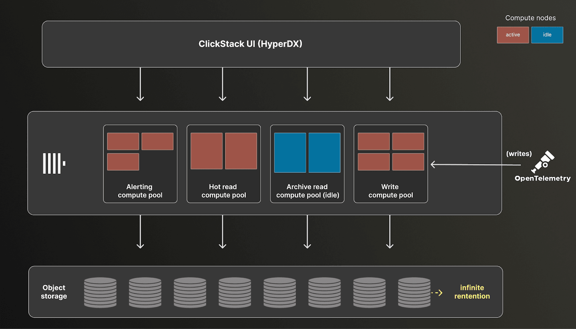The height and width of the screenshot is (329, 576).
Task: Click the first database cylinder in Object storage
Action: coord(100,292)
